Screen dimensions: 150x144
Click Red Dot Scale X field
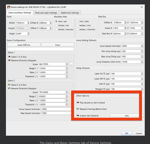click(x=118, y=28)
